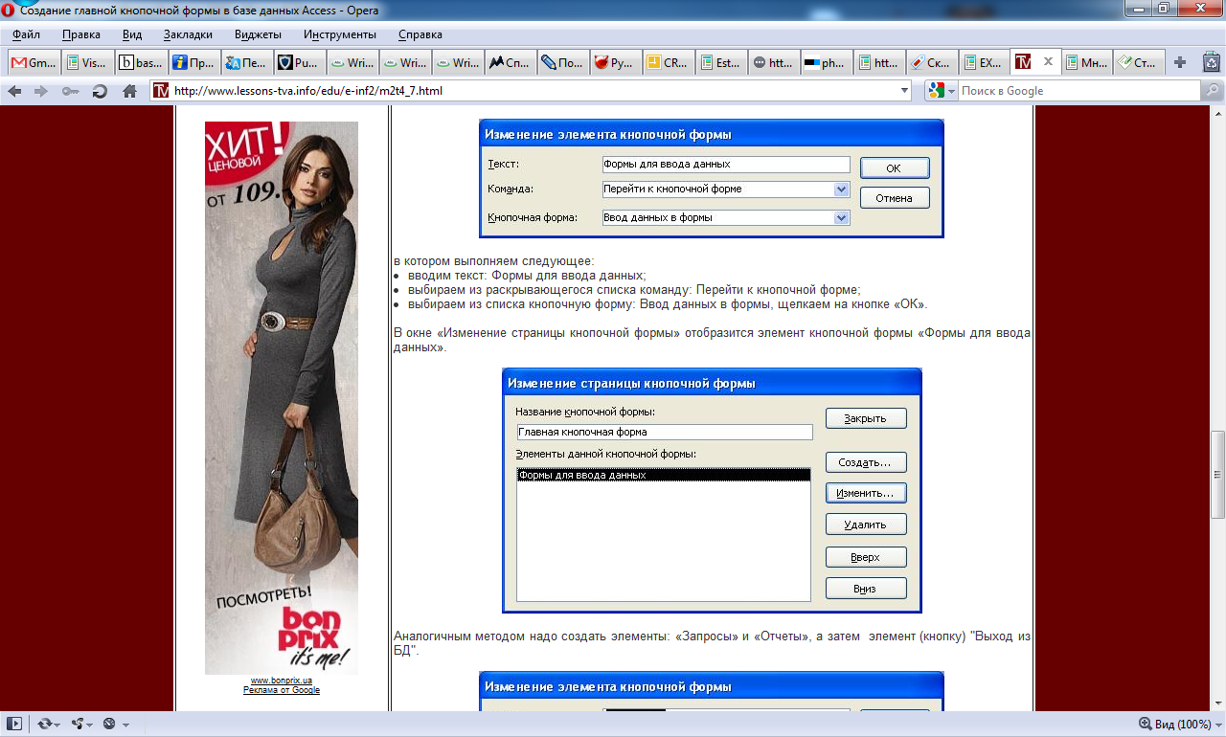Switch to the Pu... tab
Viewport: 1226px width, 737px height.
click(x=299, y=62)
